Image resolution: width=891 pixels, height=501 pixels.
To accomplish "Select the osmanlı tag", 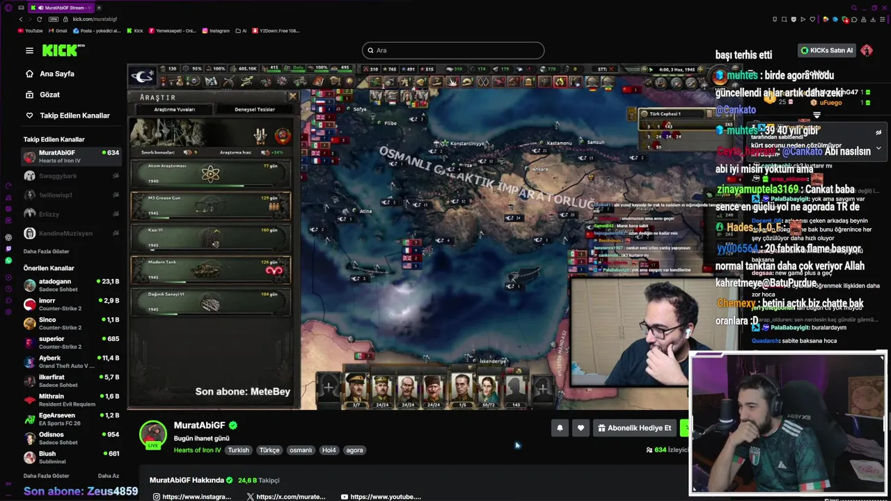I will point(301,450).
